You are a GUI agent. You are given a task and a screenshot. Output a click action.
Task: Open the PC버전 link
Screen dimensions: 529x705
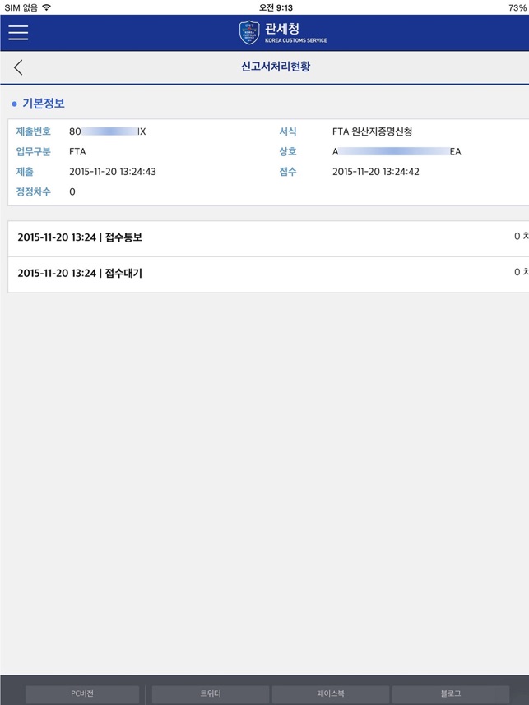[x=82, y=693]
